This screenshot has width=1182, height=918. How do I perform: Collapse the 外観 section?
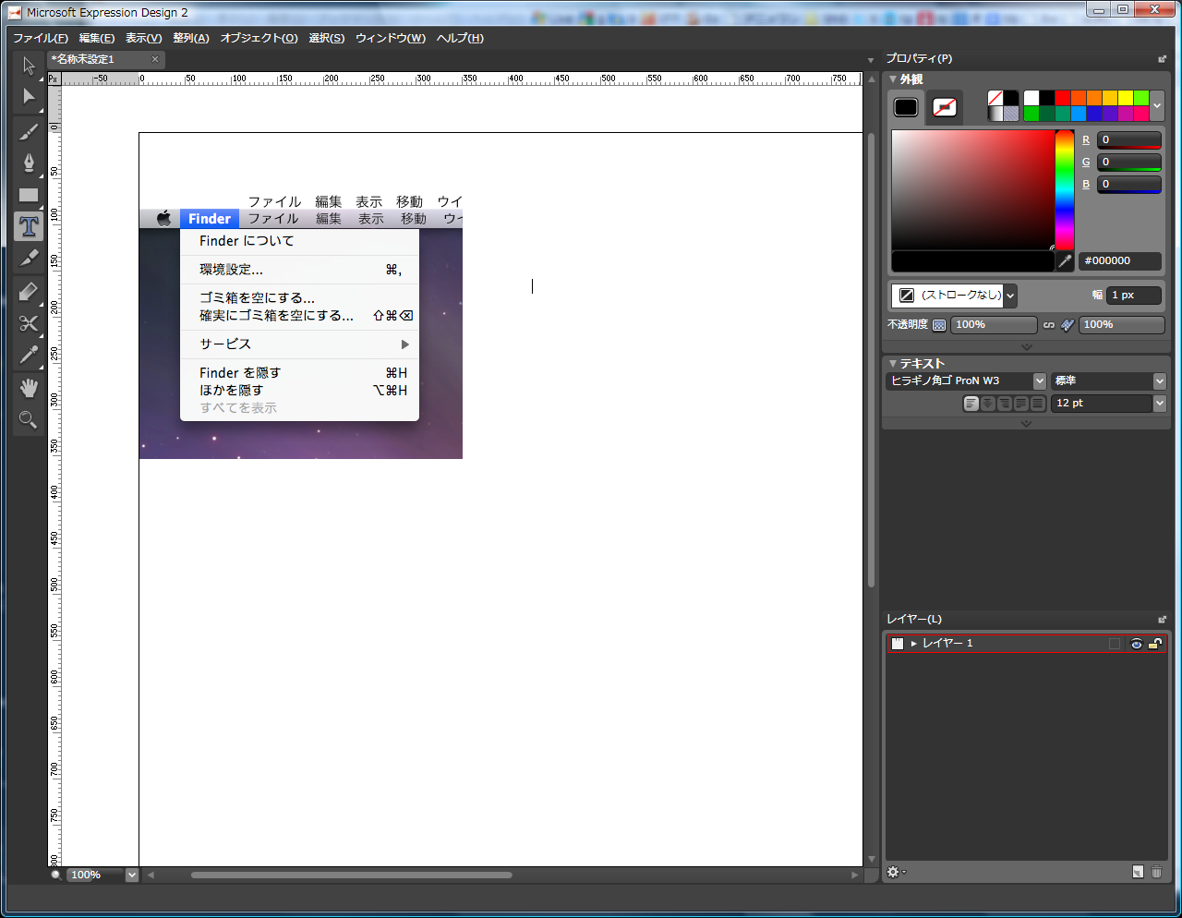tap(893, 79)
